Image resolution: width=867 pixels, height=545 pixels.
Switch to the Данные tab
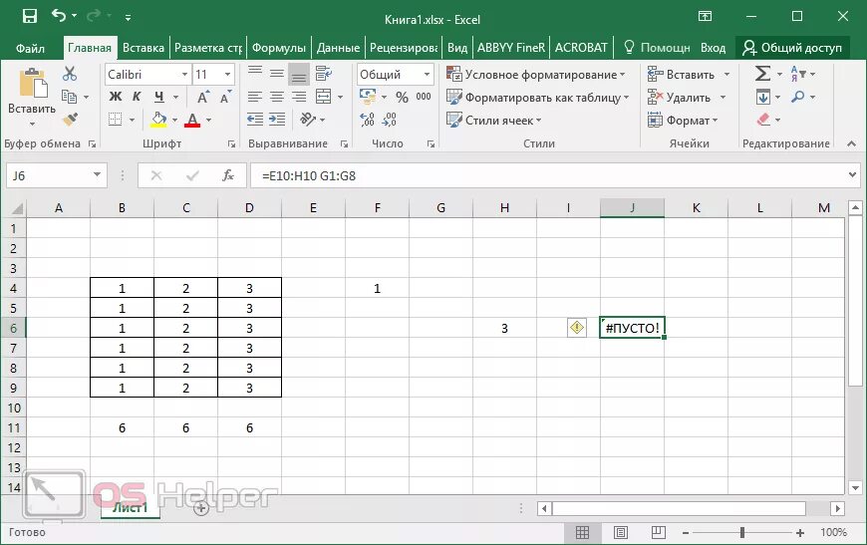pos(338,48)
